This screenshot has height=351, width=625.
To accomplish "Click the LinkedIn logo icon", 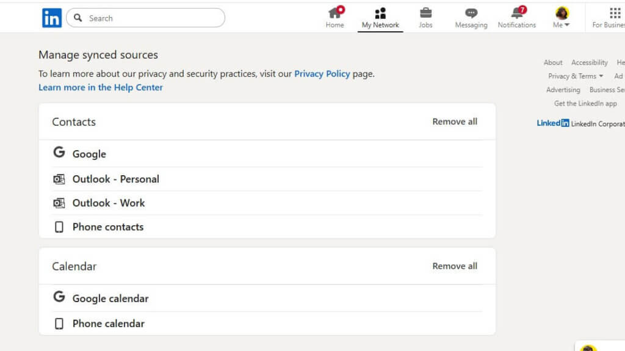I will [x=52, y=18].
